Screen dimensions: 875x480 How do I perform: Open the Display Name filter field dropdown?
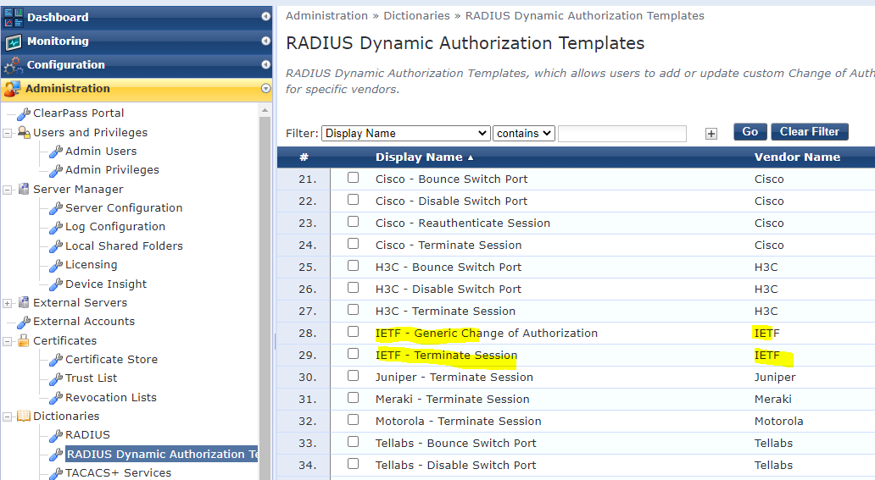point(405,133)
